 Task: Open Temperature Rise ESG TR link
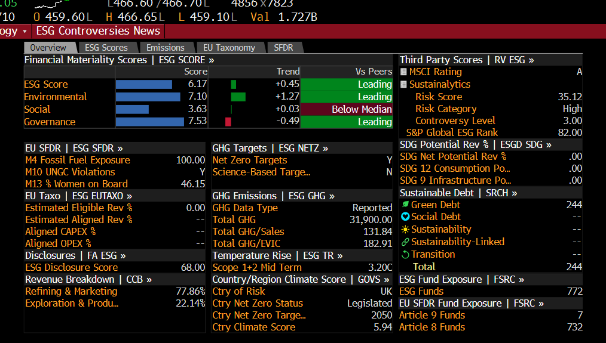[277, 255]
